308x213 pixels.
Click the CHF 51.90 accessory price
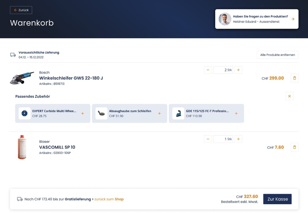[116, 116]
